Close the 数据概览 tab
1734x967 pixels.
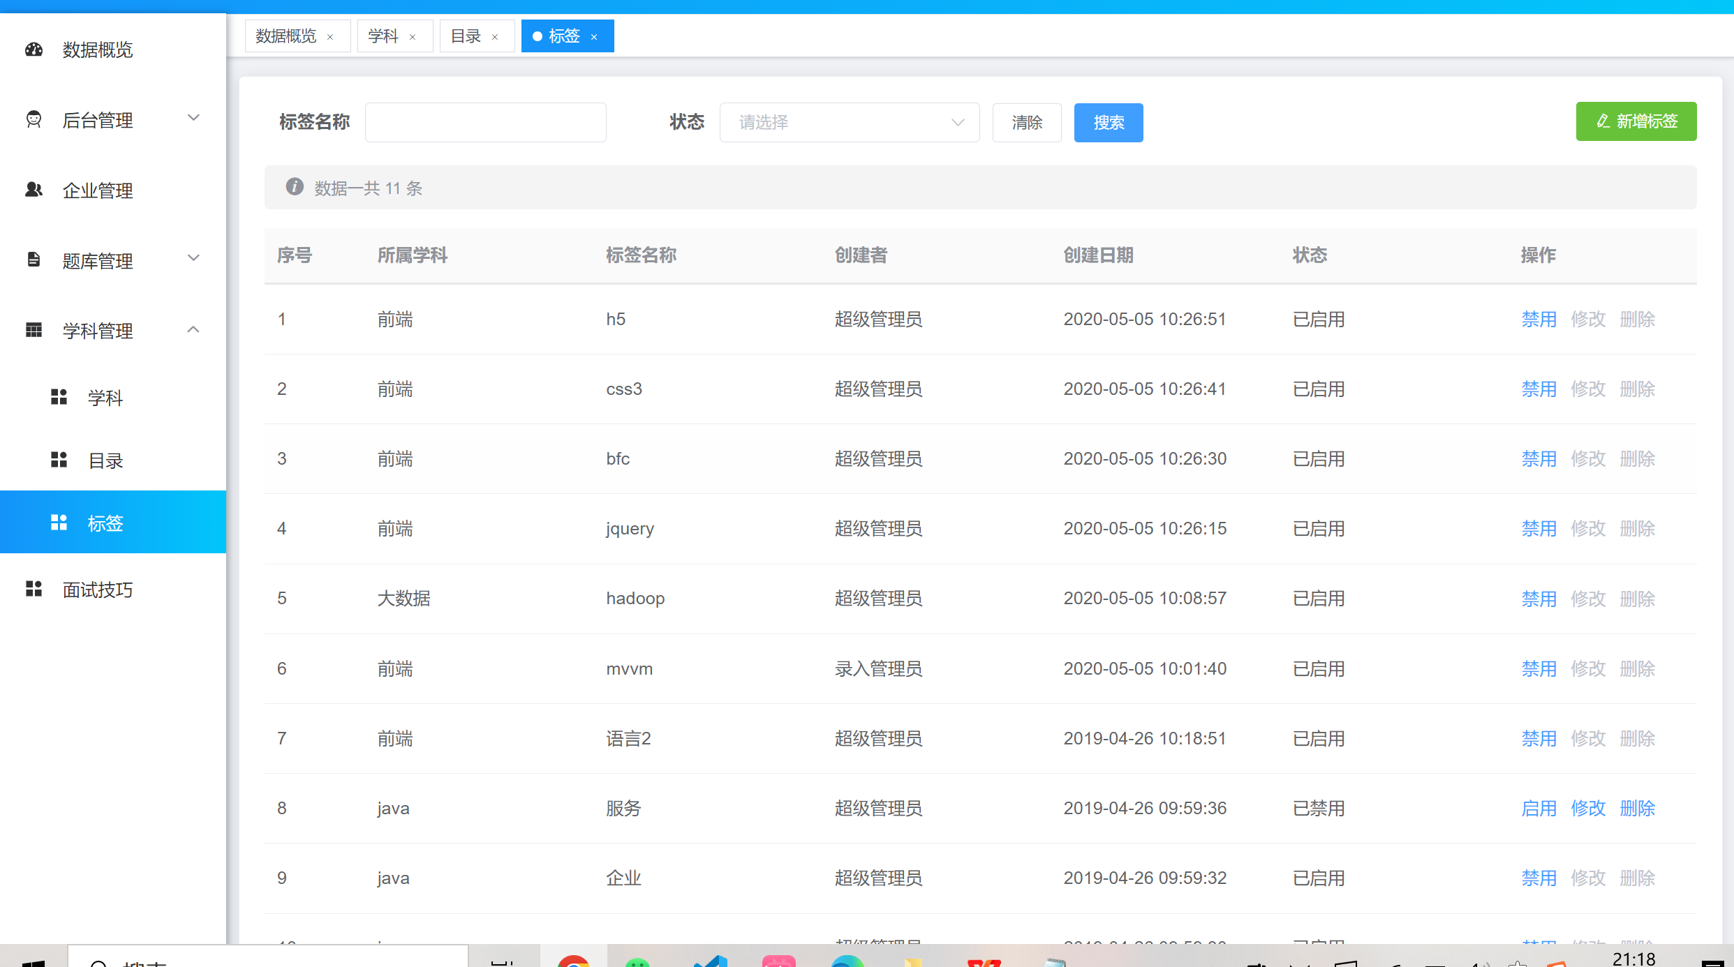330,37
